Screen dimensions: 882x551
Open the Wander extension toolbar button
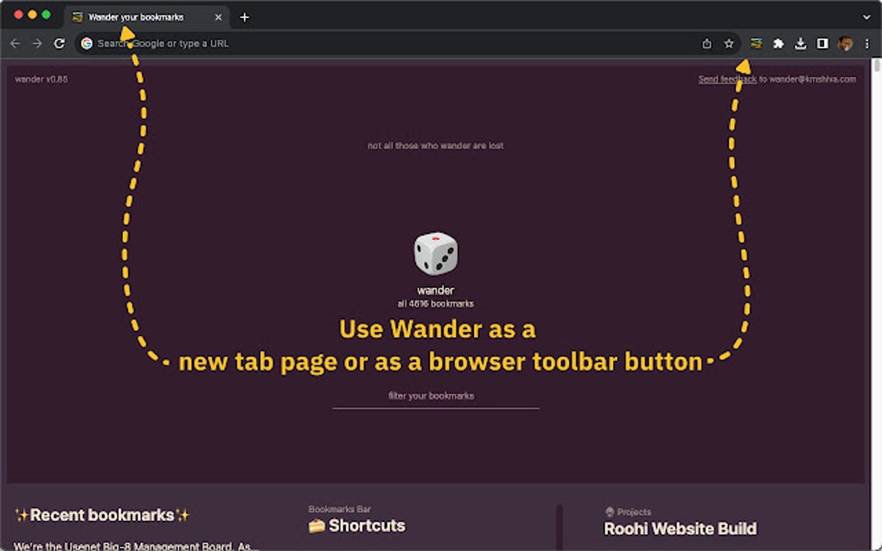tap(755, 43)
